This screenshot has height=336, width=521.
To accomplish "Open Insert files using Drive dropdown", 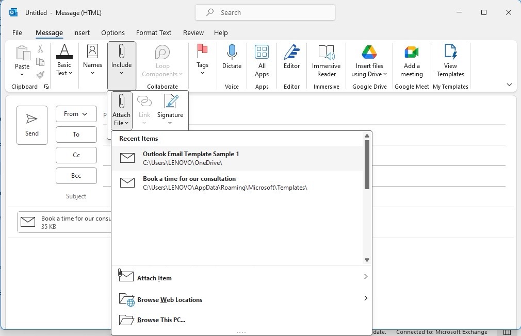I will coord(369,61).
